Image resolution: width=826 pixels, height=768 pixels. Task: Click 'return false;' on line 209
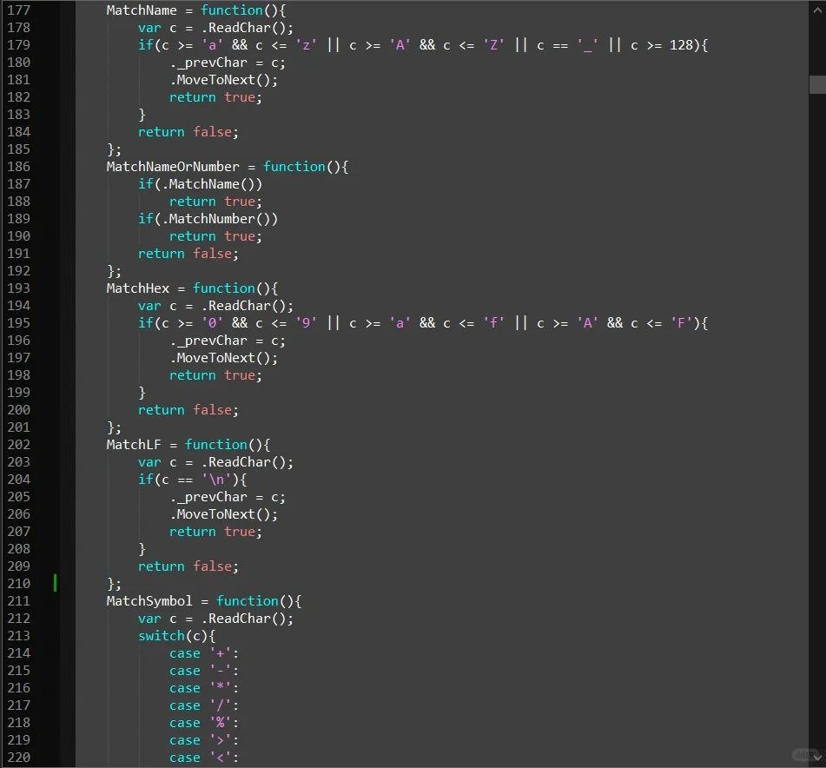(x=188, y=566)
